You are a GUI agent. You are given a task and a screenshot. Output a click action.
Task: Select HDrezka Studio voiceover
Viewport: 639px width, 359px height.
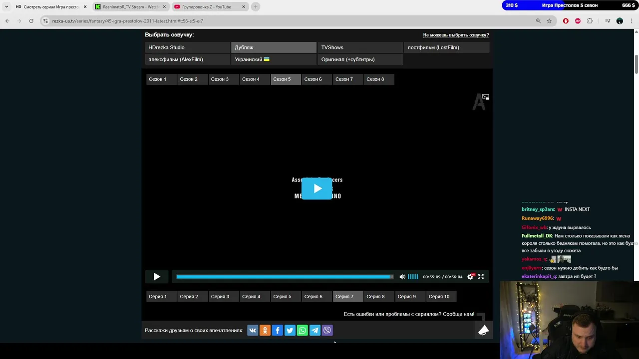[187, 47]
